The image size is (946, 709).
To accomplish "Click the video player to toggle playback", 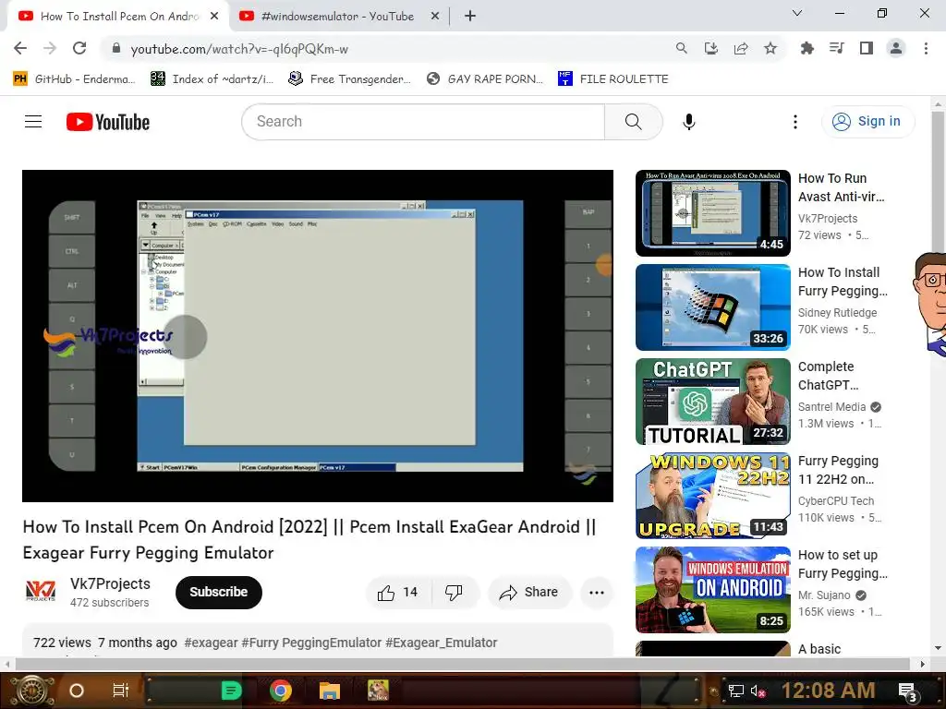I will [x=318, y=336].
